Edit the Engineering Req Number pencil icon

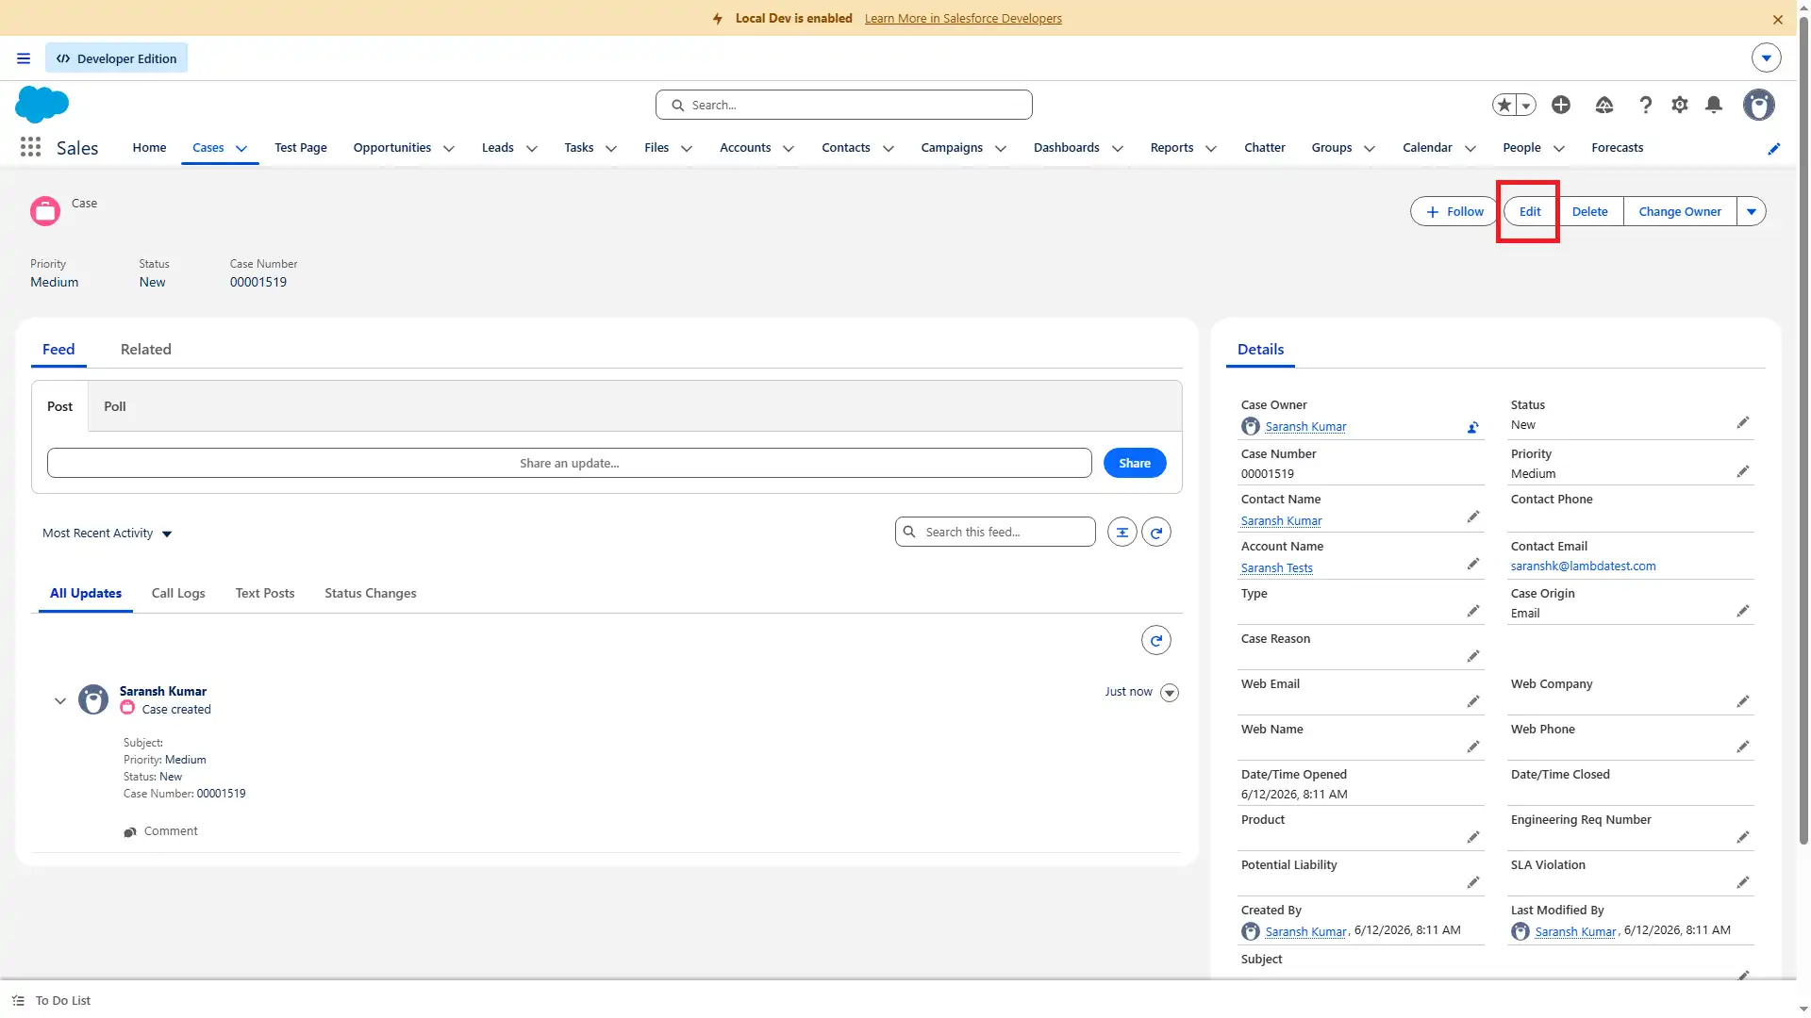1743,837
